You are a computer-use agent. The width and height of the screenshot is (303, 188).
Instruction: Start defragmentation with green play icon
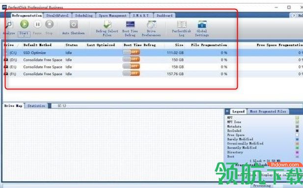pyautogui.click(x=25, y=25)
